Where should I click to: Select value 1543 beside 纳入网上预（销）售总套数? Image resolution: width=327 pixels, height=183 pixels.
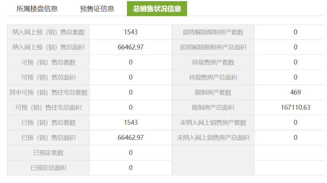pyautogui.click(x=131, y=32)
